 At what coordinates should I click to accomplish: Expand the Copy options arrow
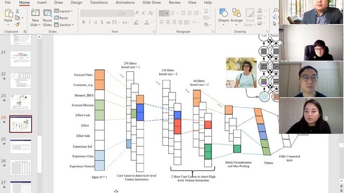click(23, 18)
